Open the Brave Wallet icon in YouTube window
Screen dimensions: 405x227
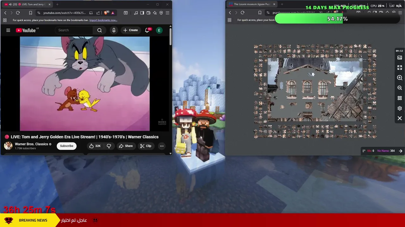[x=148, y=13]
